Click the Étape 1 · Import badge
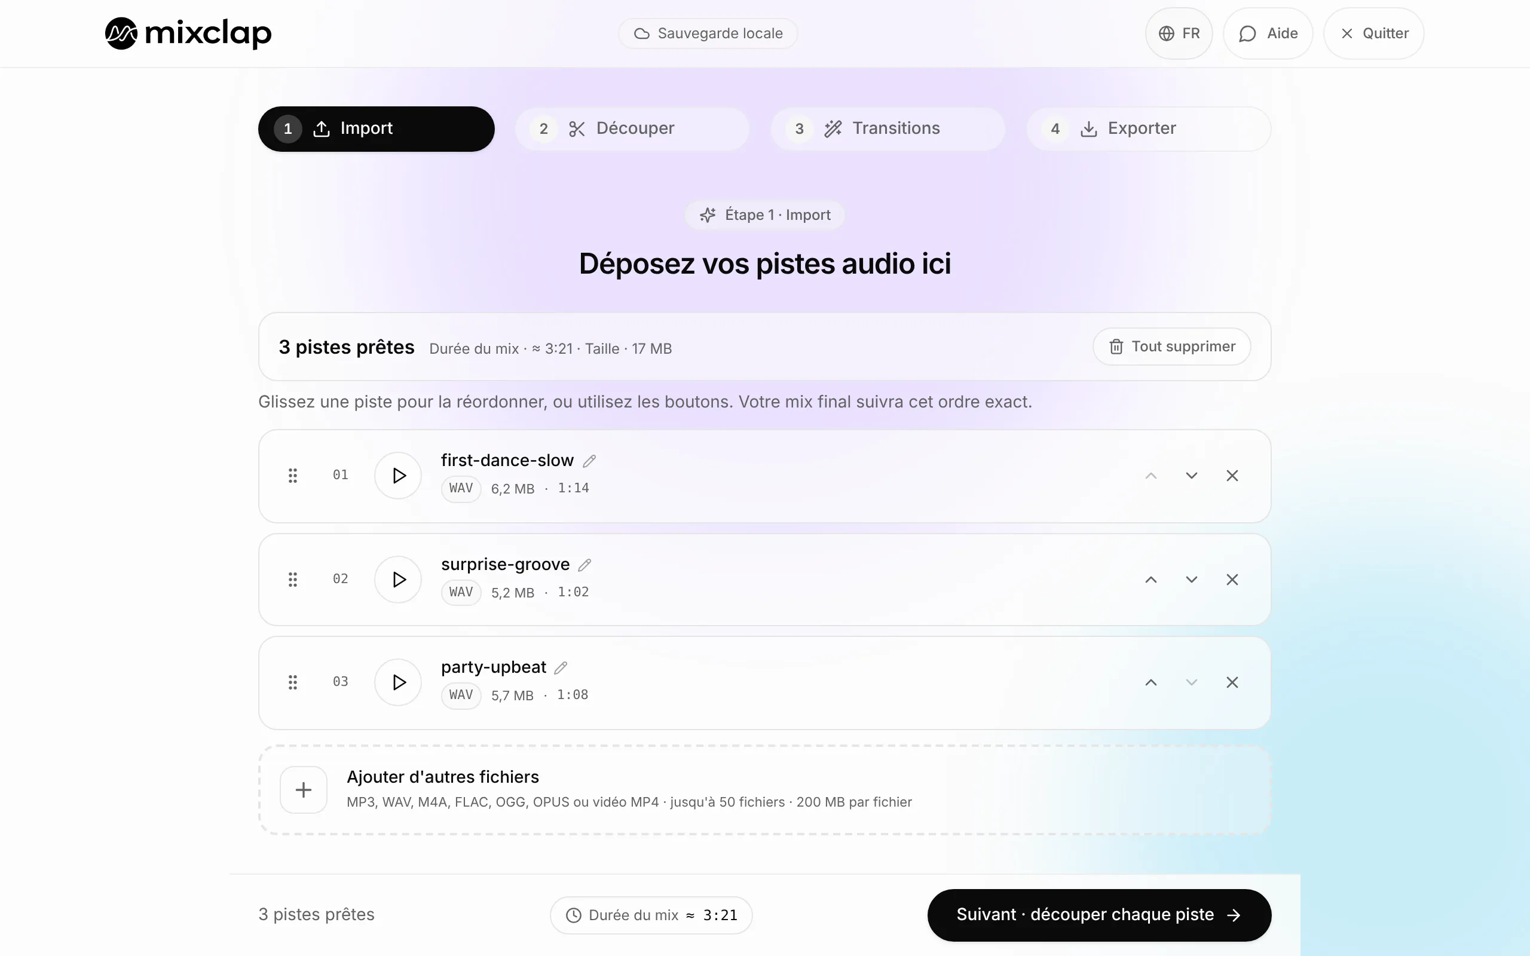The height and width of the screenshot is (956, 1530). coord(765,215)
